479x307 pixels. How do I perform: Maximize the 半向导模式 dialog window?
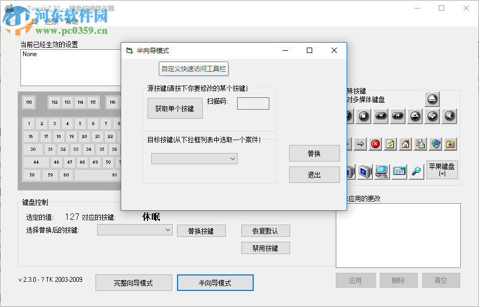pyautogui.click(x=309, y=50)
